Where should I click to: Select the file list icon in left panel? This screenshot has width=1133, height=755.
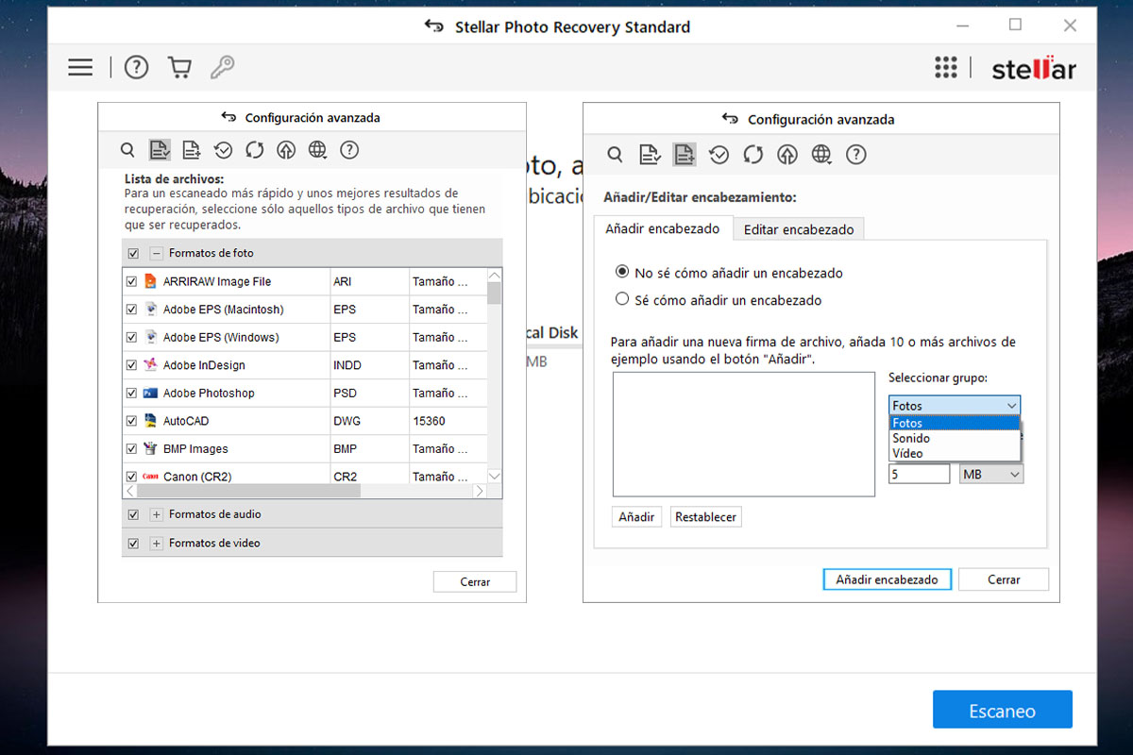(x=159, y=149)
